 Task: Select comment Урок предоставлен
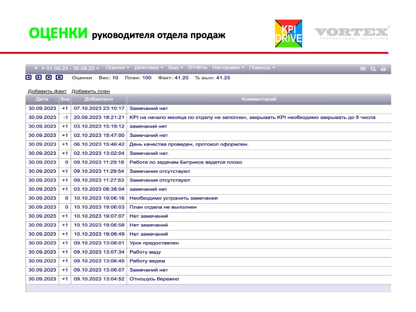[154, 243]
